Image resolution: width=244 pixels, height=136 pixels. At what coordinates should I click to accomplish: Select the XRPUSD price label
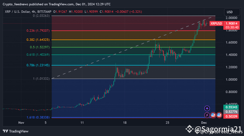click(x=216, y=24)
